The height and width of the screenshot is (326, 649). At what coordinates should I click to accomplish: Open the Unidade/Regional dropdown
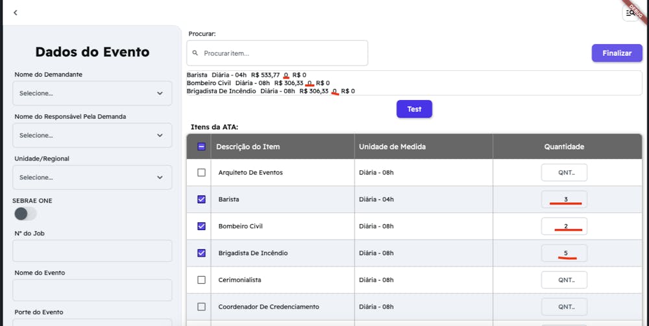pyautogui.click(x=92, y=177)
